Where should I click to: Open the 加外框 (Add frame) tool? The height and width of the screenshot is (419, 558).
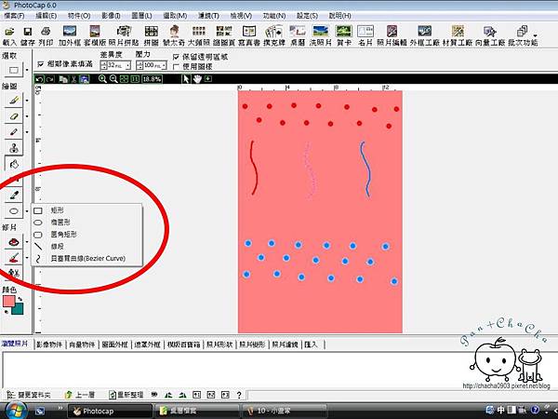(x=70, y=35)
